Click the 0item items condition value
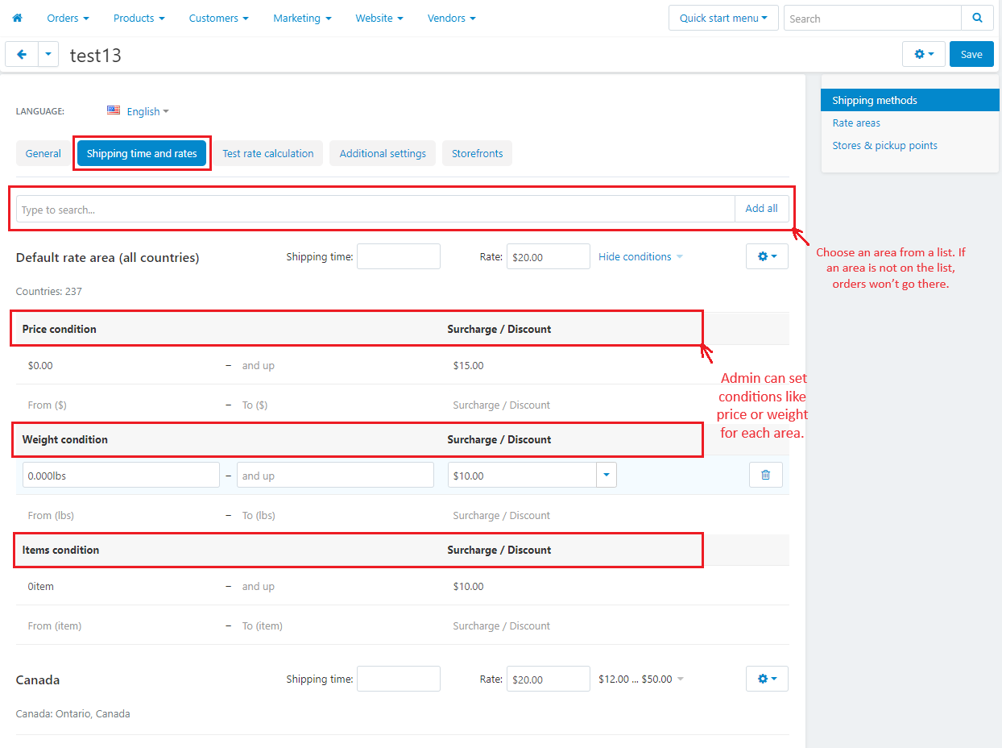The height and width of the screenshot is (748, 1002). [x=40, y=586]
